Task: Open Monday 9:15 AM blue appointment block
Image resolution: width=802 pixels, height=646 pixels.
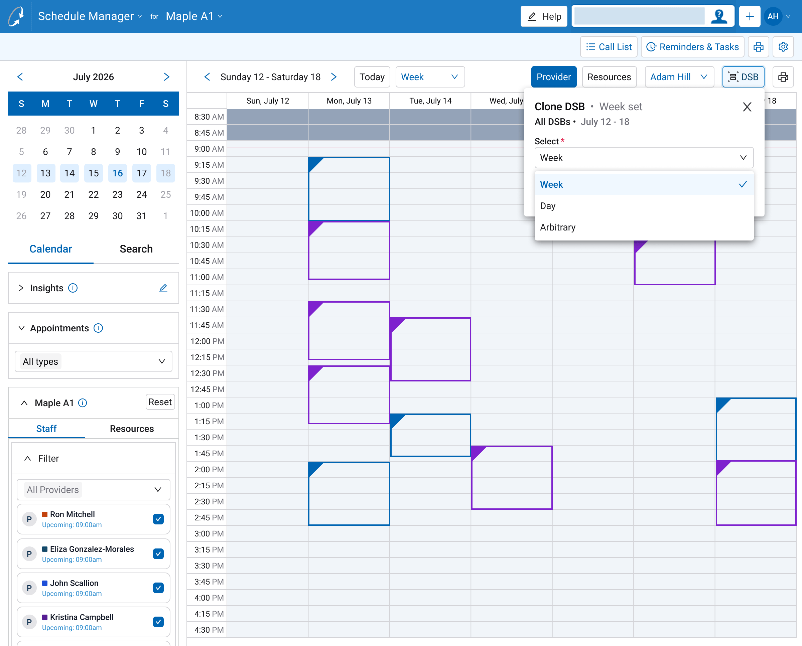Action: coord(349,189)
